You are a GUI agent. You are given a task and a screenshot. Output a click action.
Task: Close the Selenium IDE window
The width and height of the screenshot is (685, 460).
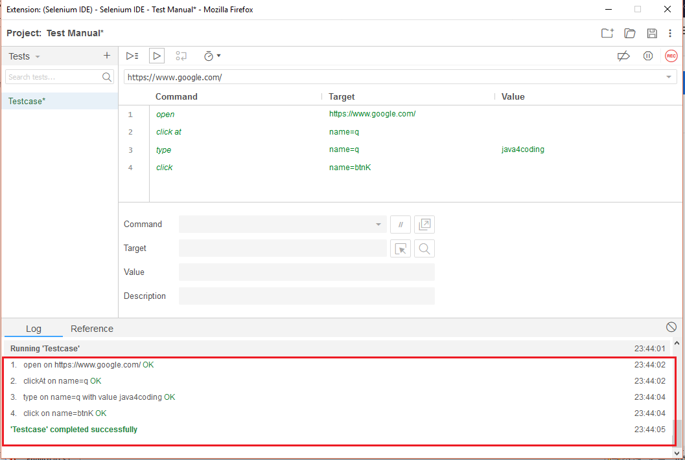(x=667, y=9)
